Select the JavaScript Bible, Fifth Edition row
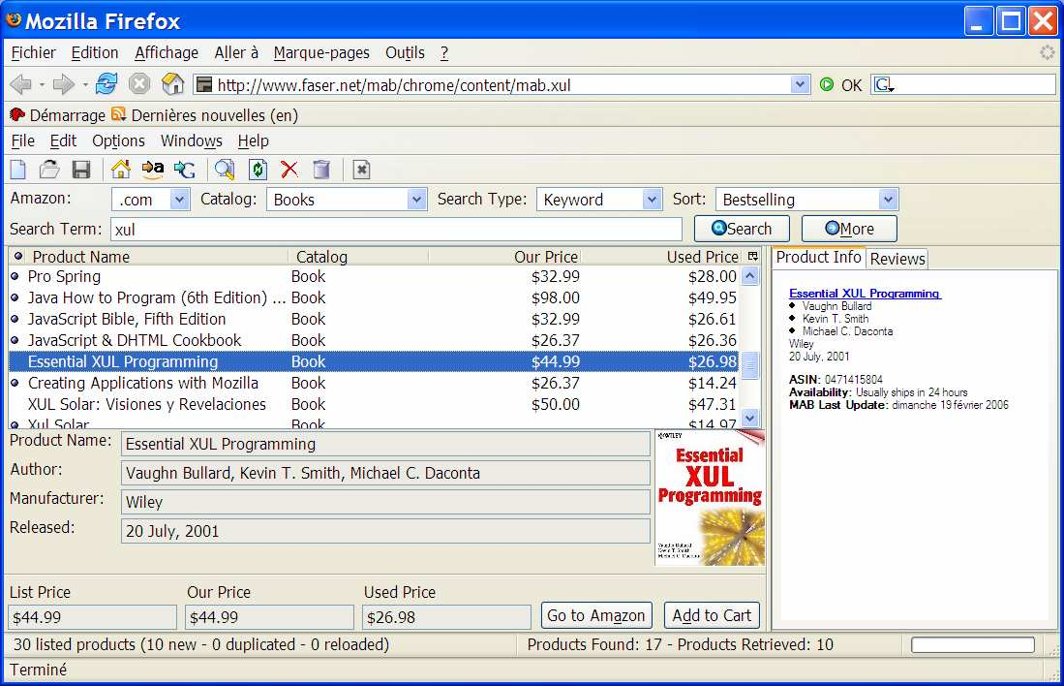This screenshot has height=686, width=1064. click(127, 319)
